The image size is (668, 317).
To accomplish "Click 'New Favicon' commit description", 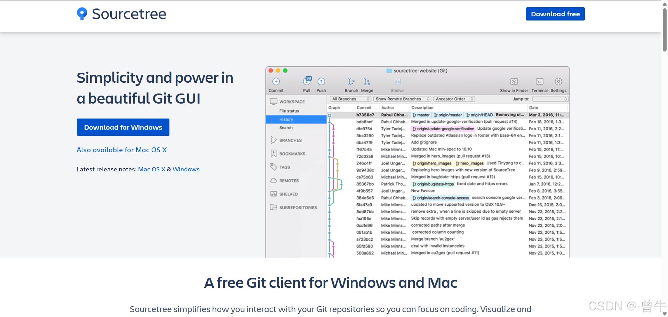I will 423,191.
